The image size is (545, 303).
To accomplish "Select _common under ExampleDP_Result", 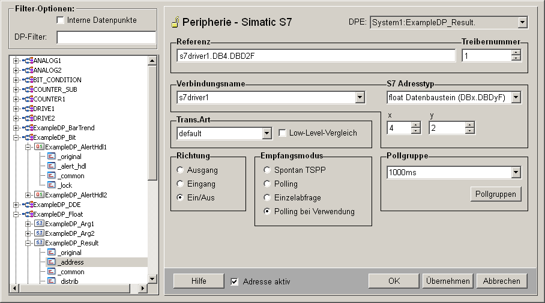I will pyautogui.click(x=72, y=272).
